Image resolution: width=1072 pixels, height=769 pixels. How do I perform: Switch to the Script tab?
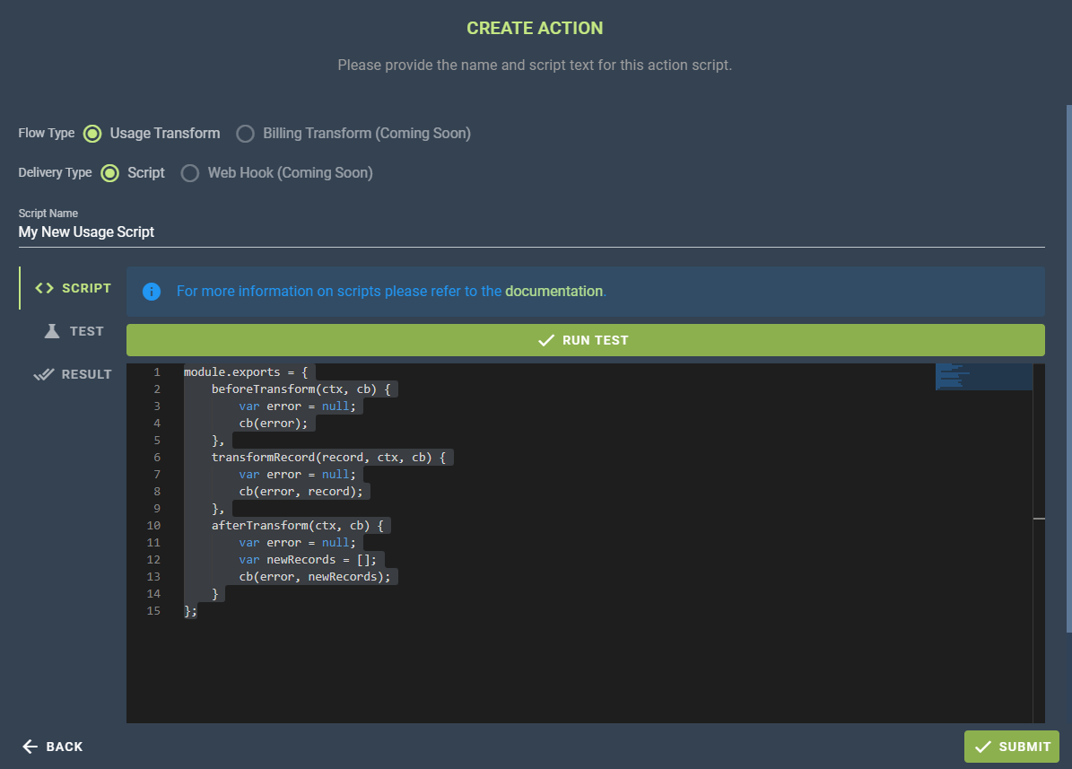86,288
